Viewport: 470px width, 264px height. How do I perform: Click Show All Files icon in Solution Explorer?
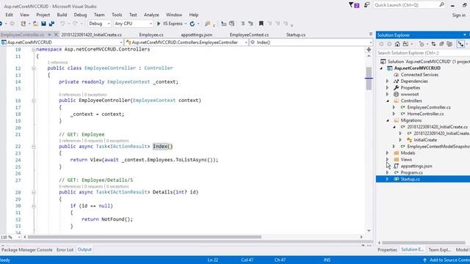449,44
